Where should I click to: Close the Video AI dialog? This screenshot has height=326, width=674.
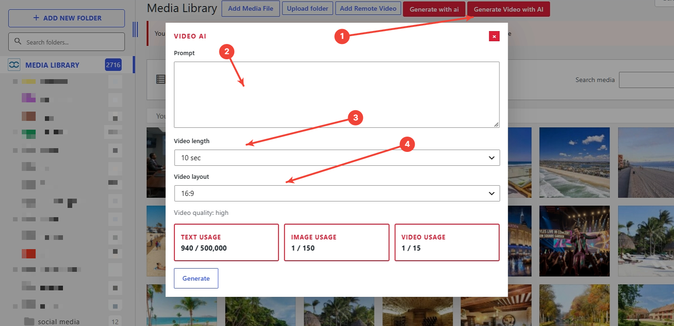coord(494,36)
